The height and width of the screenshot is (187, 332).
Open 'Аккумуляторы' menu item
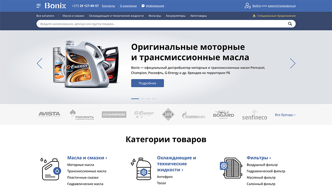176,16
